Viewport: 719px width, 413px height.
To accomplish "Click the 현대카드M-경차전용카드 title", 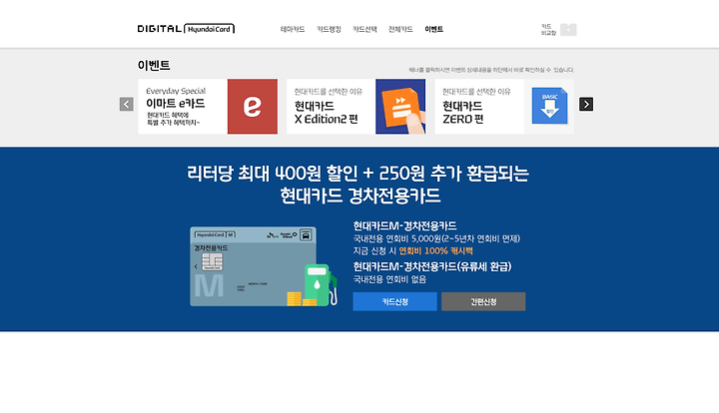I will pyautogui.click(x=404, y=225).
